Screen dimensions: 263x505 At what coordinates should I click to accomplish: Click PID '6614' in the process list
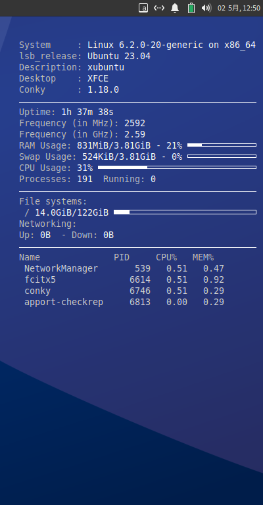click(x=140, y=280)
